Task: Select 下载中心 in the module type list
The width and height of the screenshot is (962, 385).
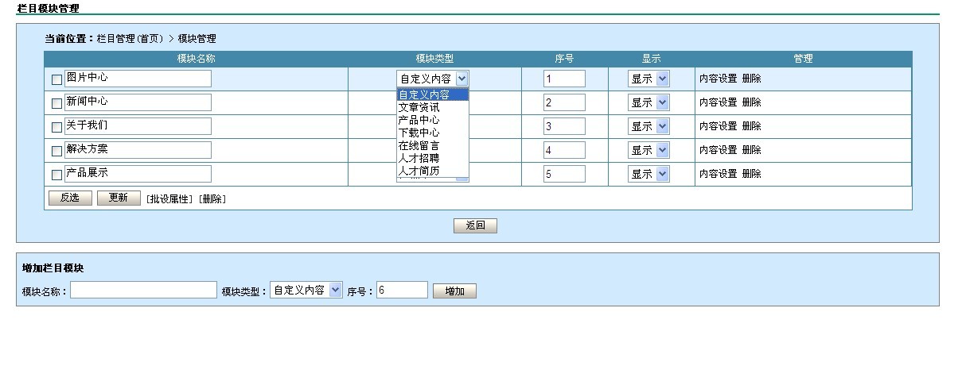Action: click(x=419, y=133)
